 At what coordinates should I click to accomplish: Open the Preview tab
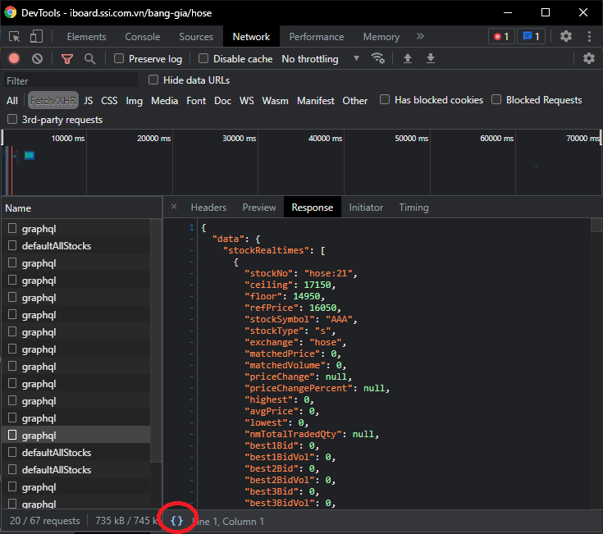(x=258, y=208)
